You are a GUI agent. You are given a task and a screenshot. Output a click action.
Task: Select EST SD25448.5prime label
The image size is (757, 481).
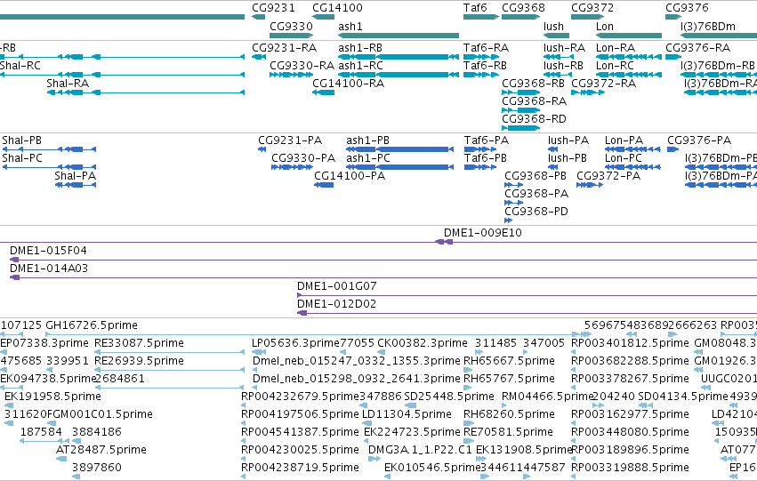(449, 396)
